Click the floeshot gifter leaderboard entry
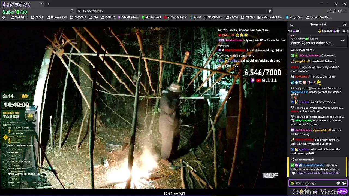 click(x=329, y=31)
